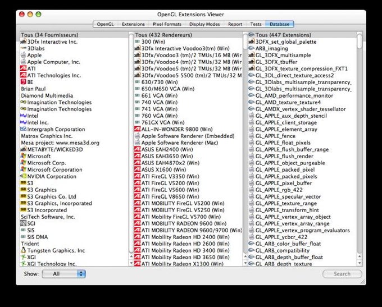Switch to the OpenGL tab
This screenshot has height=307, width=382.
tap(105, 24)
